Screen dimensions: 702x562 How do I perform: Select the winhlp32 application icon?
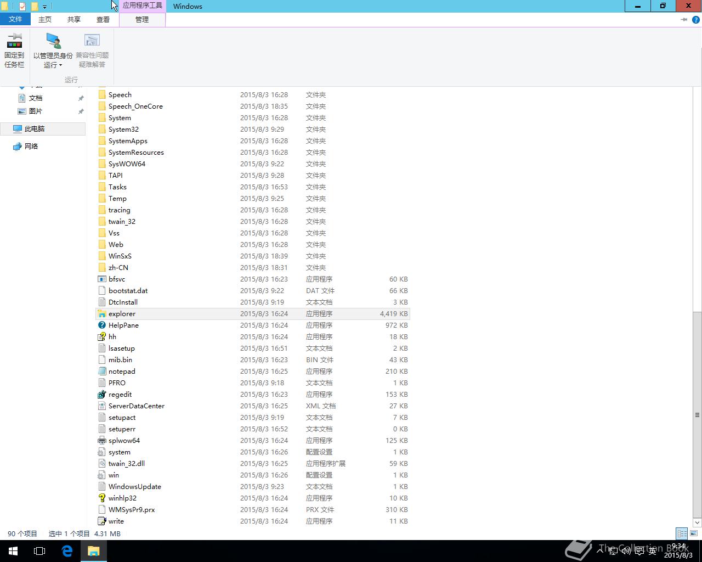point(101,498)
